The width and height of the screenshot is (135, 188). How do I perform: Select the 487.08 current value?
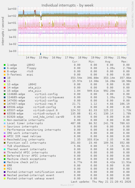click(76, 123)
